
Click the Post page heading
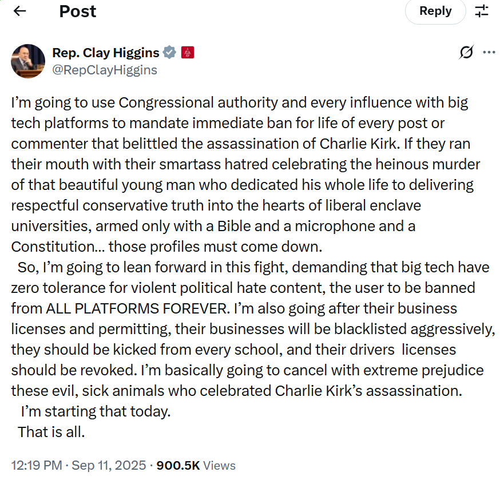[x=77, y=11]
